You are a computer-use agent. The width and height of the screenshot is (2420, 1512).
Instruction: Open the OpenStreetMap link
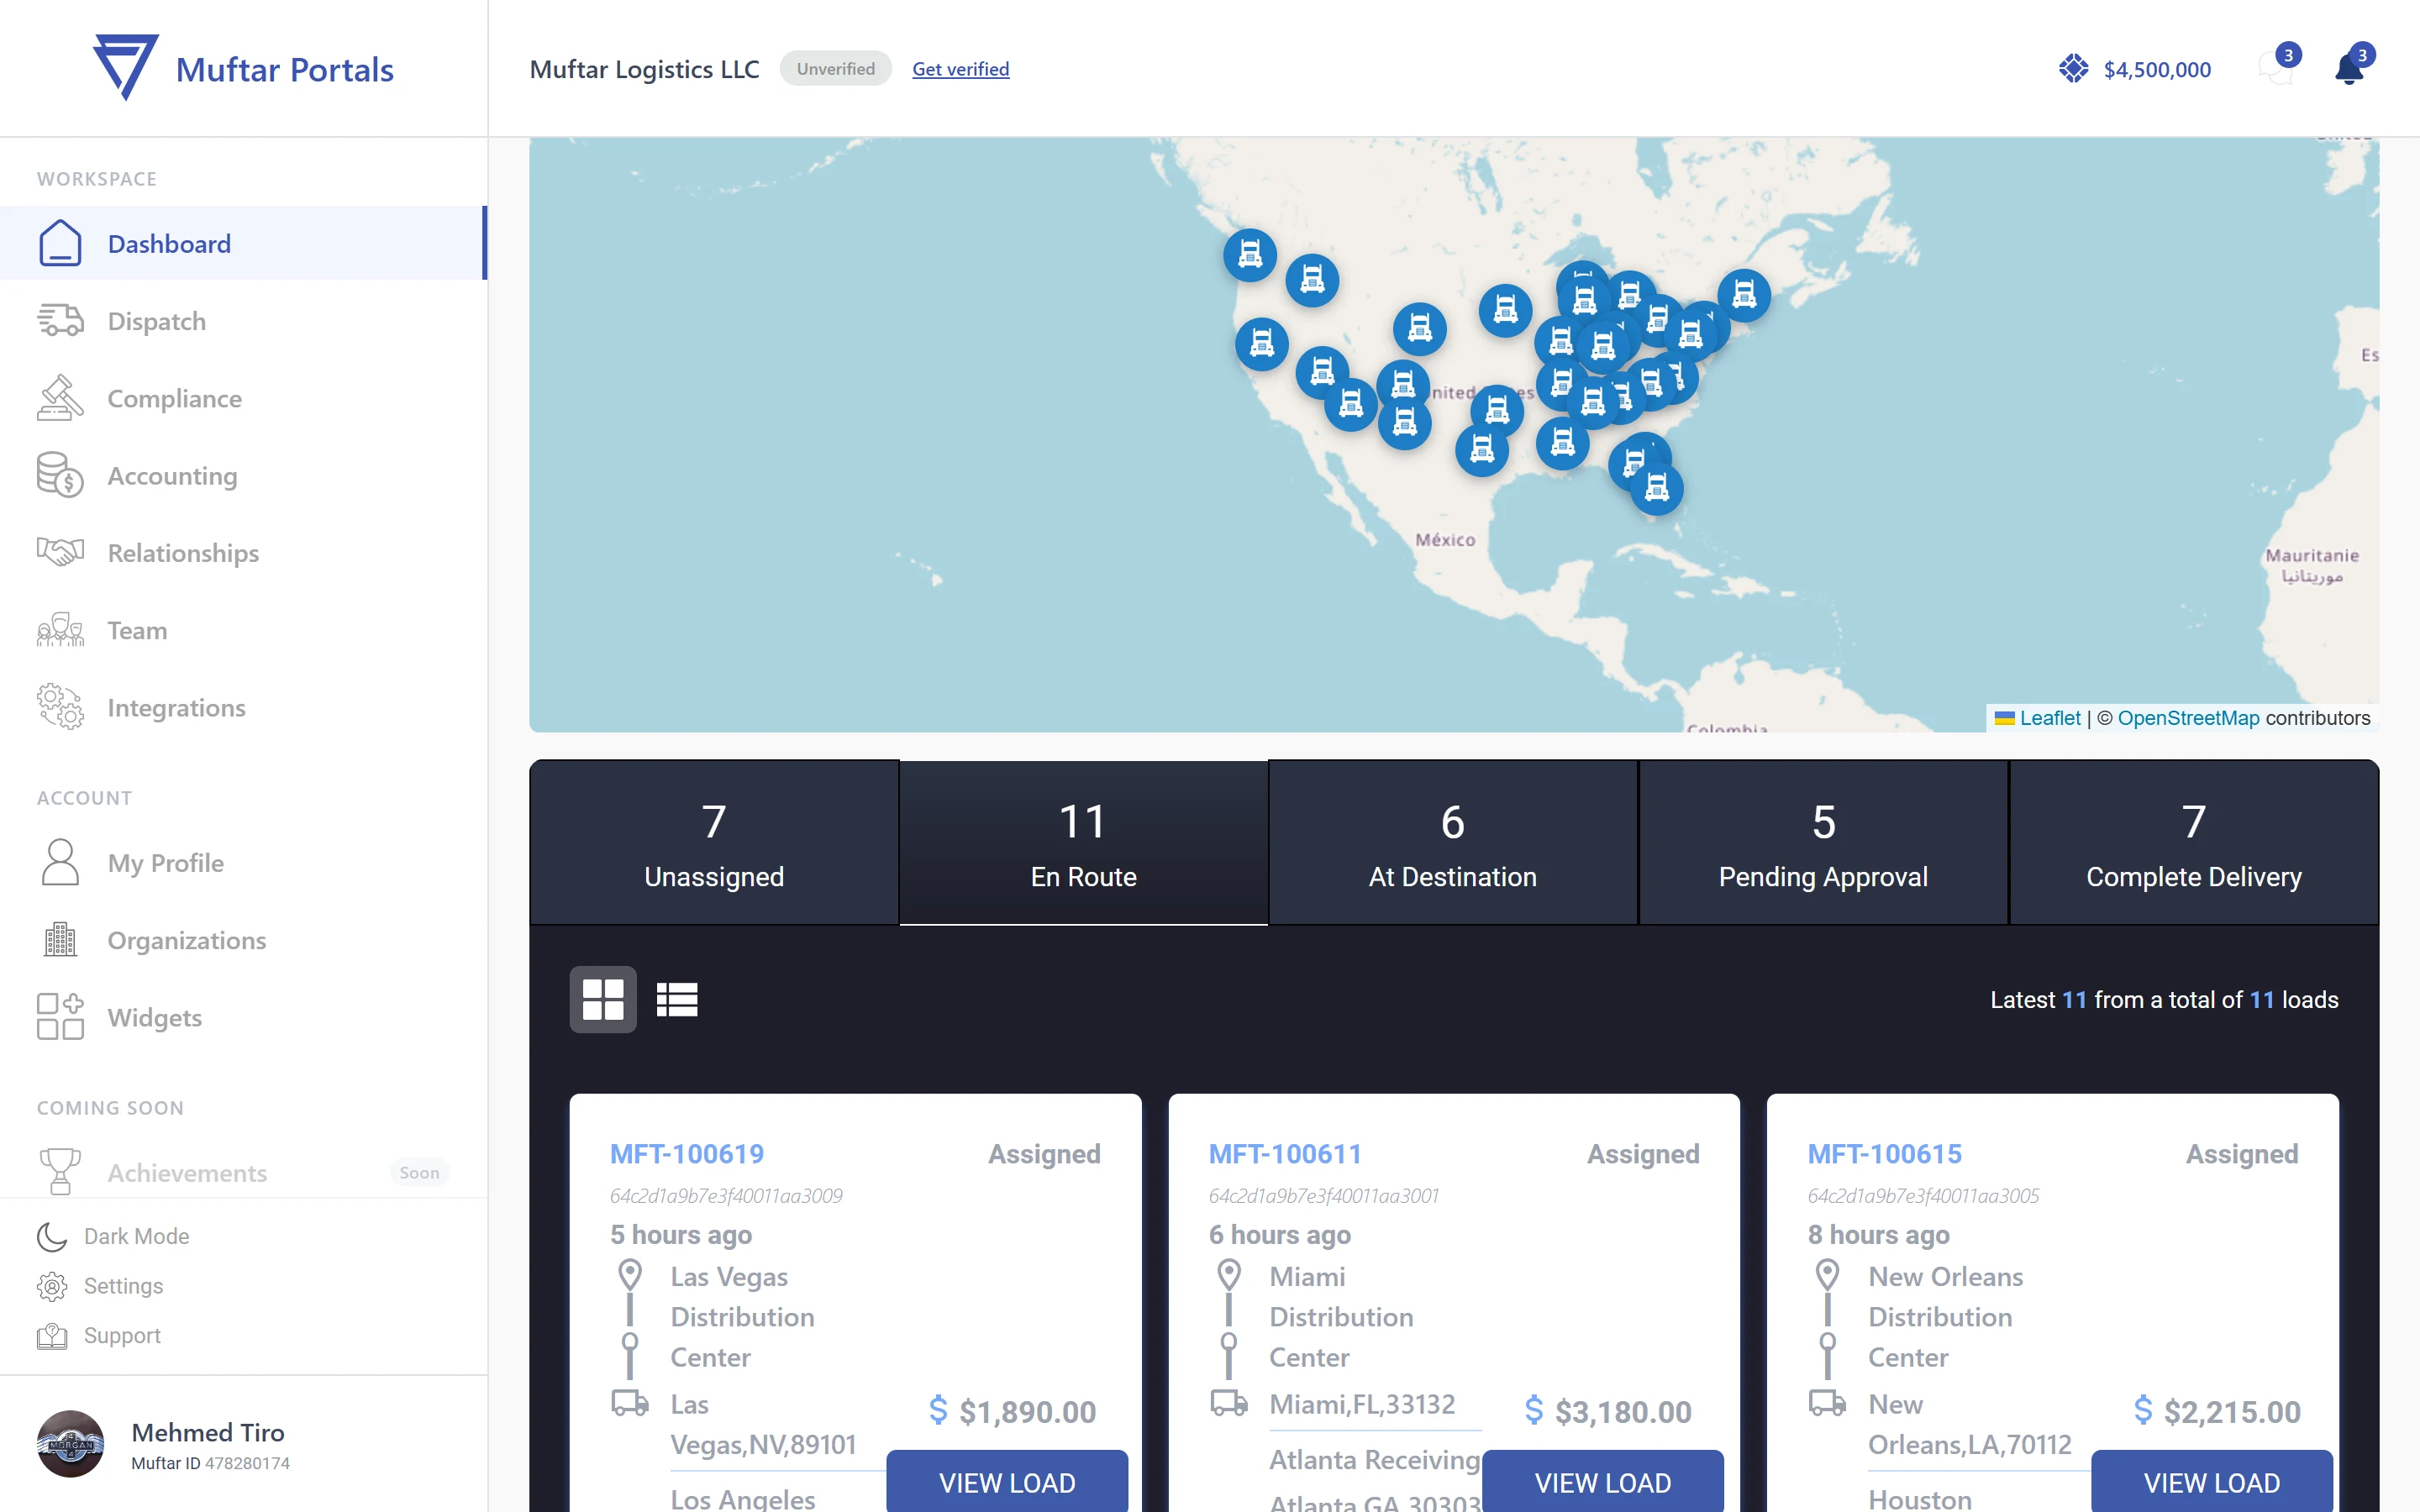[2188, 717]
